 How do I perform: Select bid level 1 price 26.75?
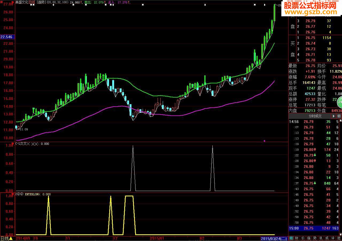pyautogui.click(x=310, y=38)
